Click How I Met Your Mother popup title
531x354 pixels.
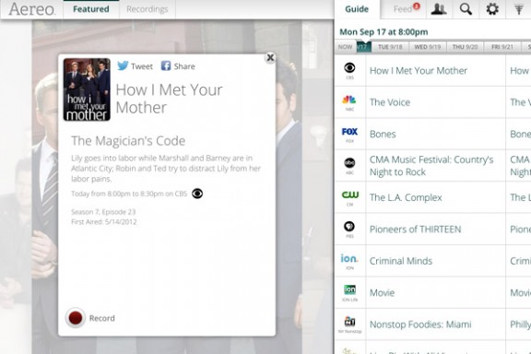pos(169,99)
